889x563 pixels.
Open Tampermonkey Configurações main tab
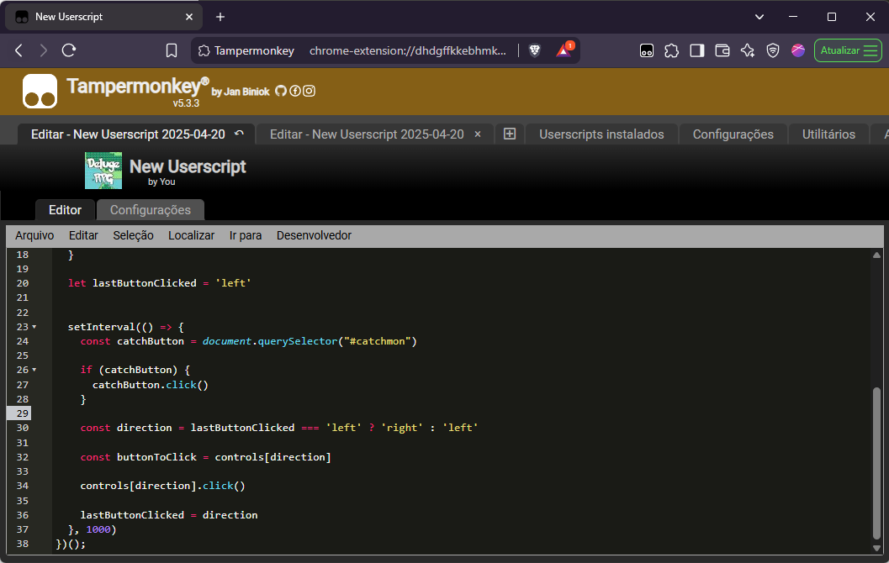[x=733, y=134]
